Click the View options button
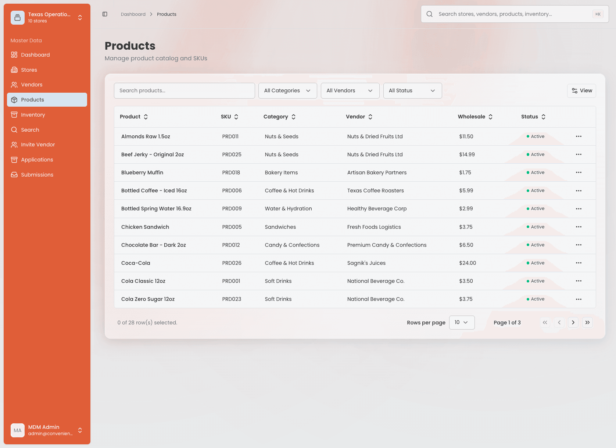616x448 pixels. point(581,91)
